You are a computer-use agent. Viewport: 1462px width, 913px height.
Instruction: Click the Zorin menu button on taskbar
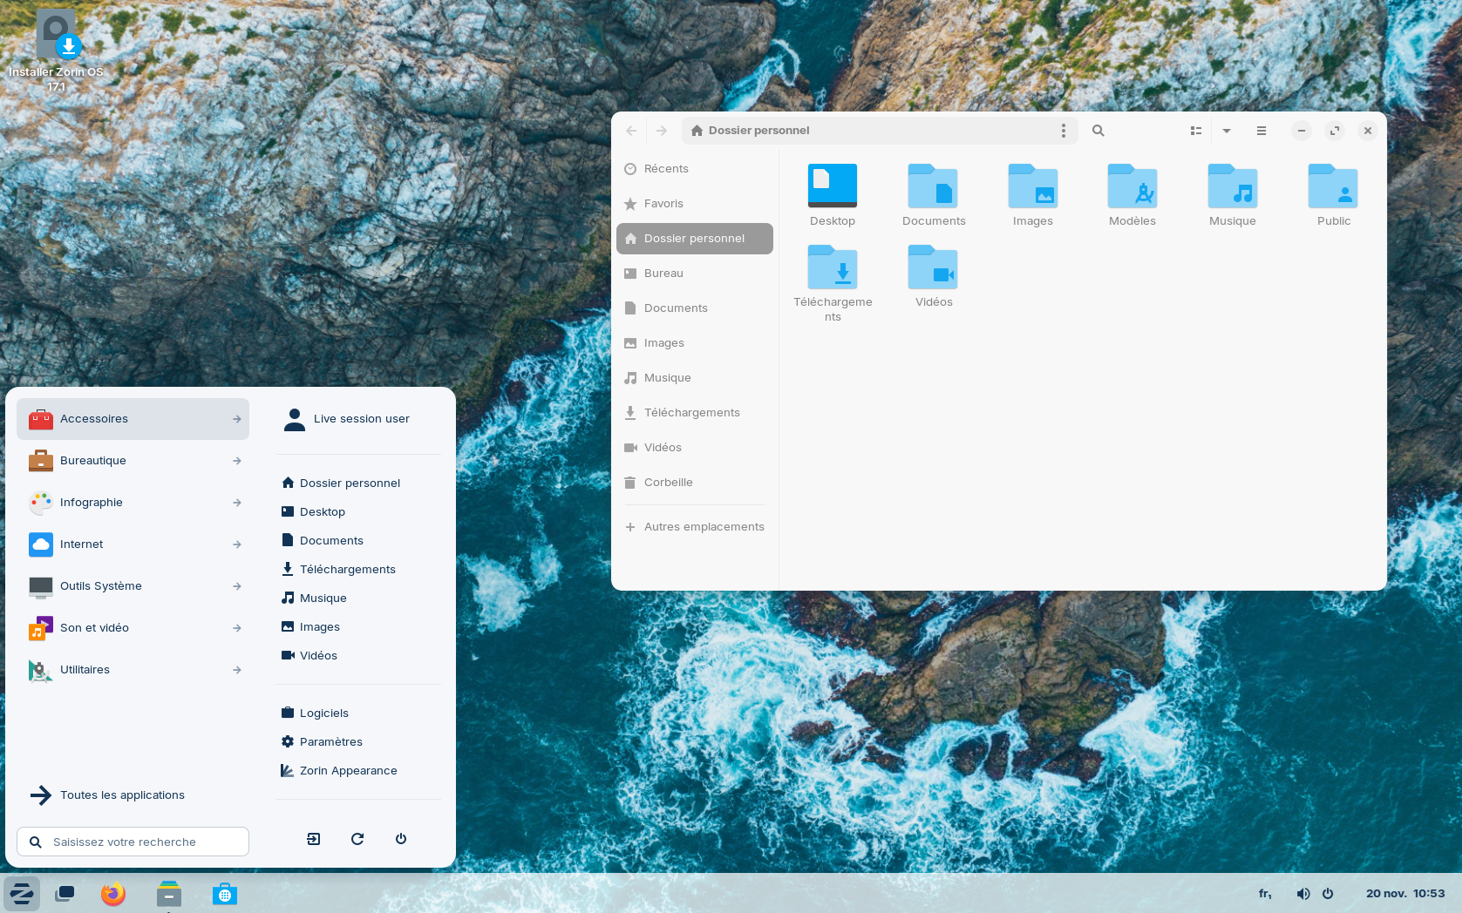(21, 894)
